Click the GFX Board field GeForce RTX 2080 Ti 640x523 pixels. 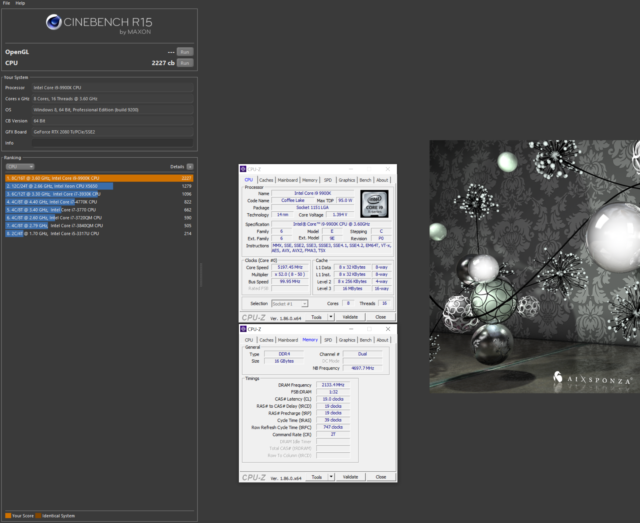112,132
